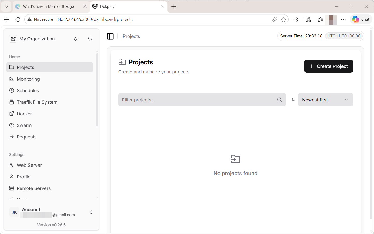Click inside the Filter projects field
374x234 pixels.
(181, 100)
